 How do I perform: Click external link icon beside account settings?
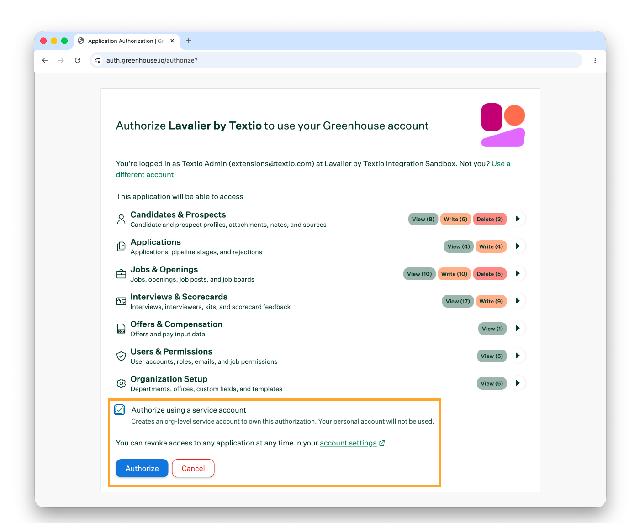[382, 443]
